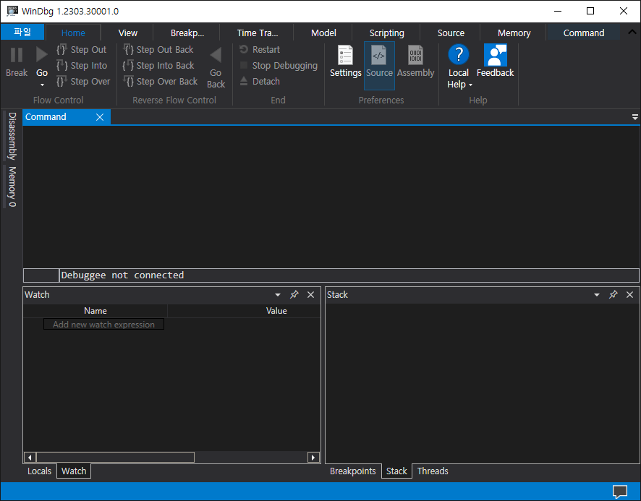Screen dimensions: 641x501
Task: Pin the Watch panel
Action: 294,295
